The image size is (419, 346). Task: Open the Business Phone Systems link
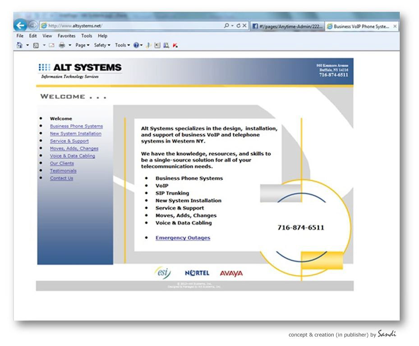tap(76, 126)
